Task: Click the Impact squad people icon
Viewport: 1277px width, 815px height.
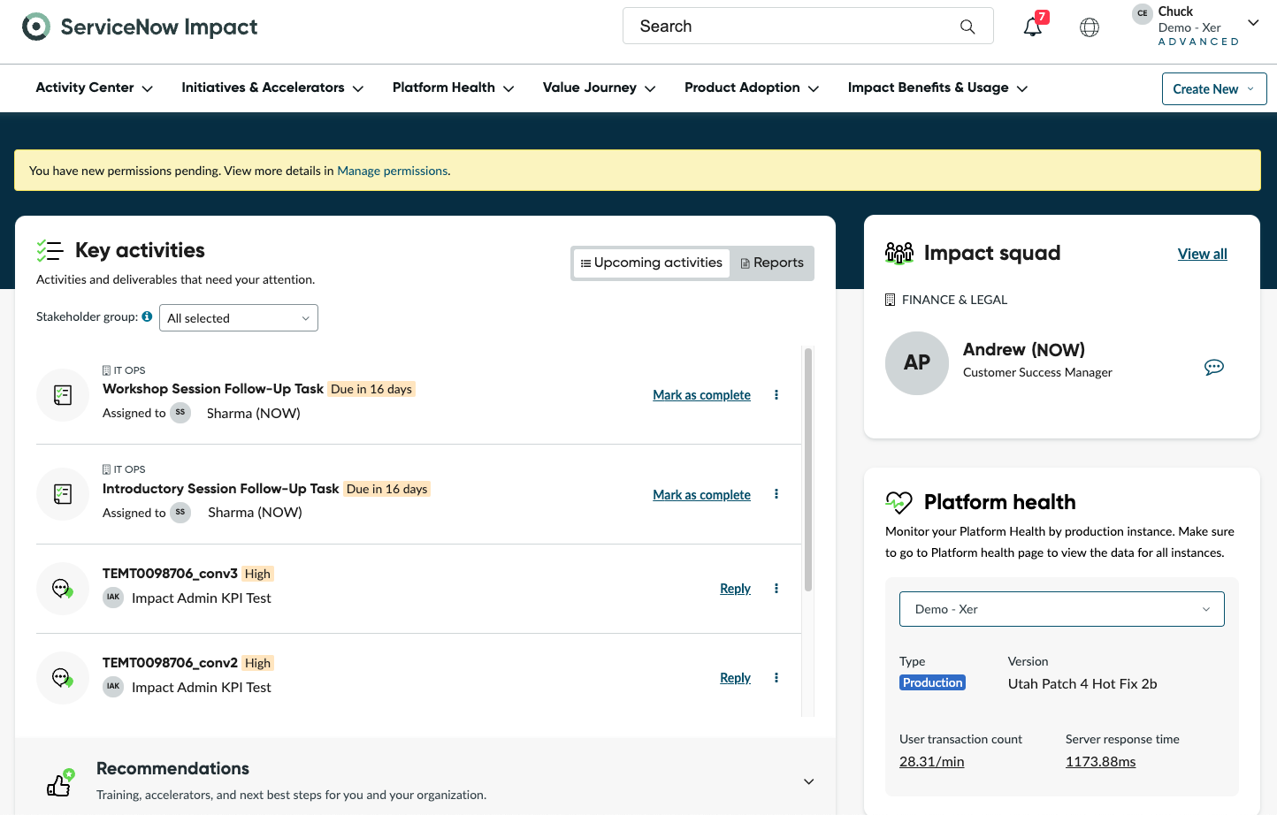Action: [899, 254]
